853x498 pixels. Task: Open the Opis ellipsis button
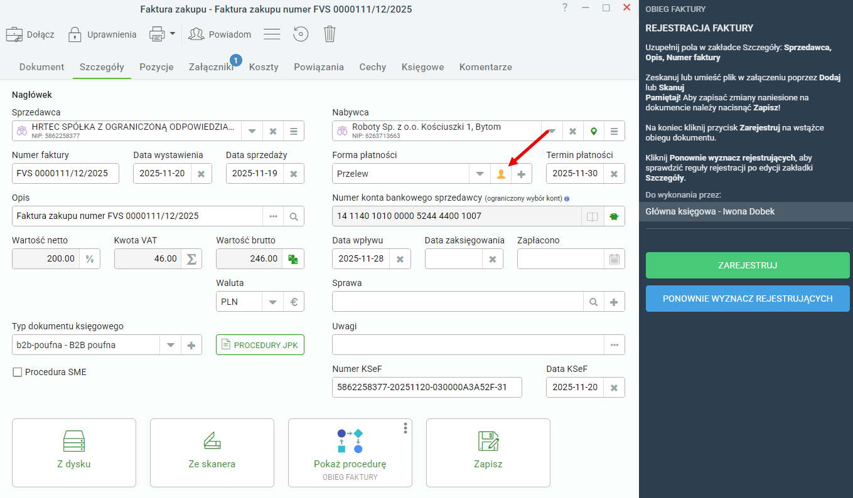(x=273, y=216)
